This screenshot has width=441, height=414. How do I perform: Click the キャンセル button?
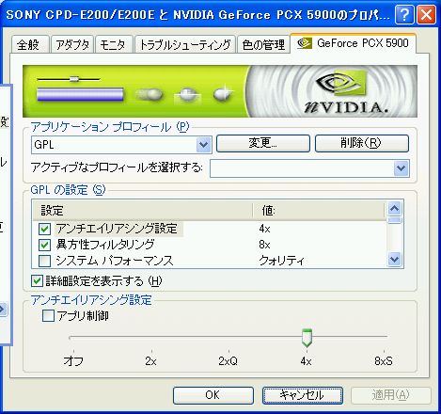tap(303, 395)
